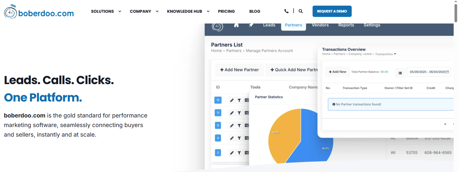Switch to the Settings tab

(x=372, y=25)
